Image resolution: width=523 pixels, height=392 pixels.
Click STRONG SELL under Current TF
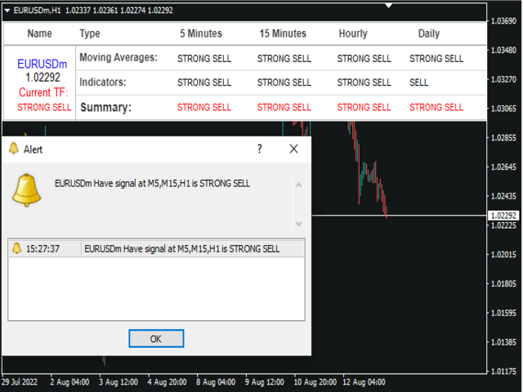tap(44, 107)
